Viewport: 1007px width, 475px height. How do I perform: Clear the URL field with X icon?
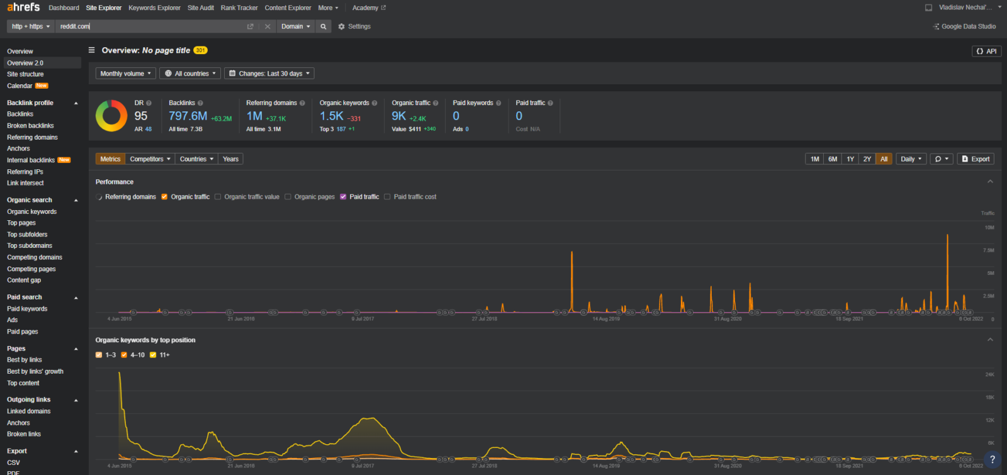(267, 26)
